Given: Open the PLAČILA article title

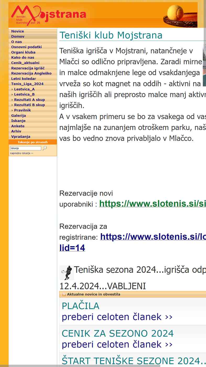Looking at the screenshot, I should 81,306.
